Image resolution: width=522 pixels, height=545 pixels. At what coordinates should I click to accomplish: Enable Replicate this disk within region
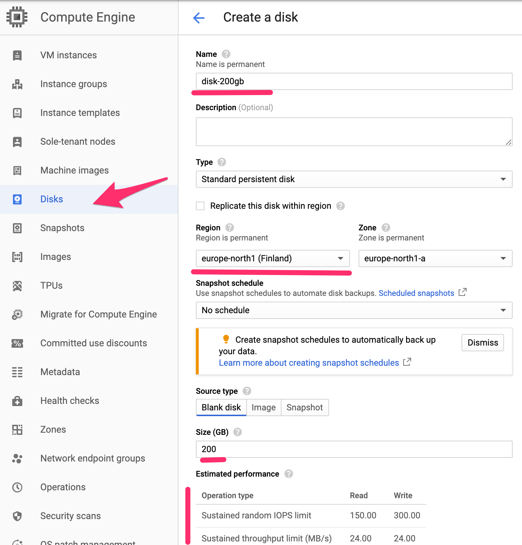click(200, 206)
